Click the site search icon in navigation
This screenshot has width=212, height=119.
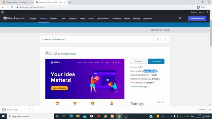pyautogui.click(x=180, y=19)
